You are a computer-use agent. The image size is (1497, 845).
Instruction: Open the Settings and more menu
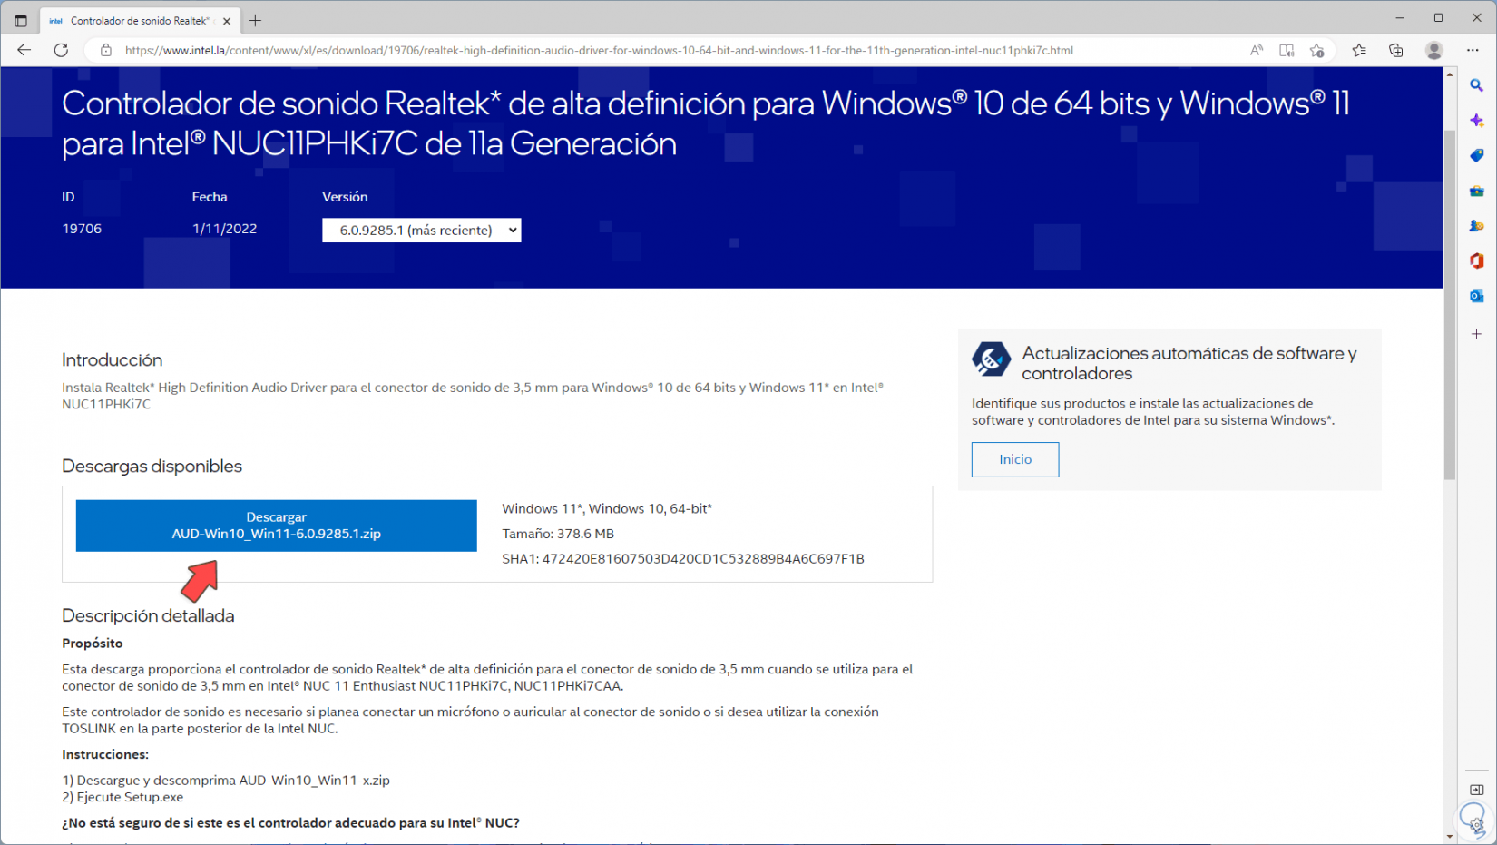coord(1473,50)
